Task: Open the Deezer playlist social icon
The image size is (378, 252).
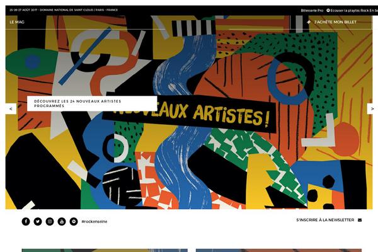Action: click(74, 221)
